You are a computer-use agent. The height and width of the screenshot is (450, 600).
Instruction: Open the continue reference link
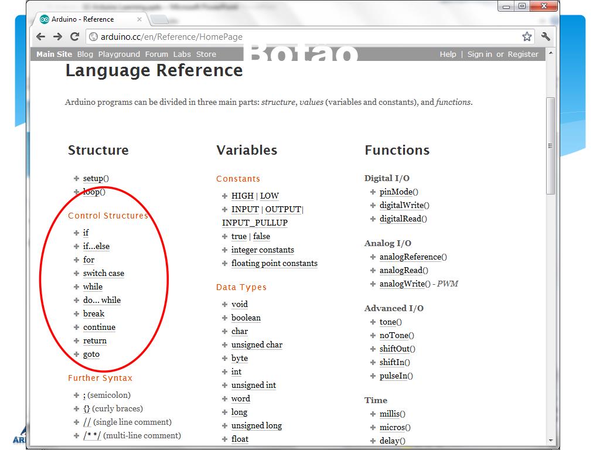(x=99, y=327)
